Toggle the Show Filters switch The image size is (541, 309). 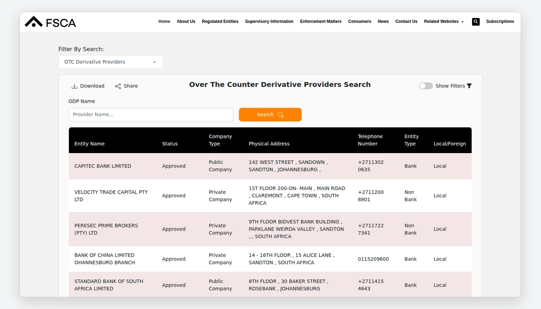[426, 86]
